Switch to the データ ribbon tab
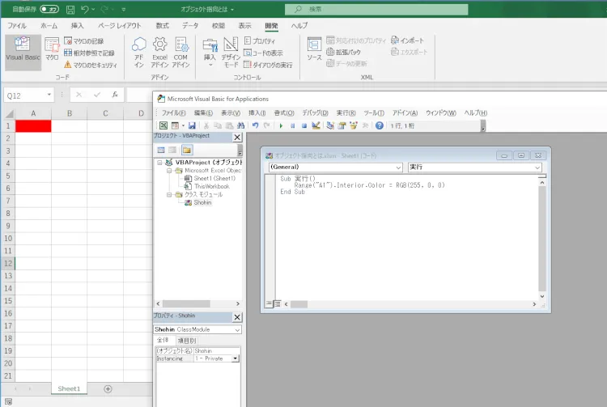 [190, 26]
